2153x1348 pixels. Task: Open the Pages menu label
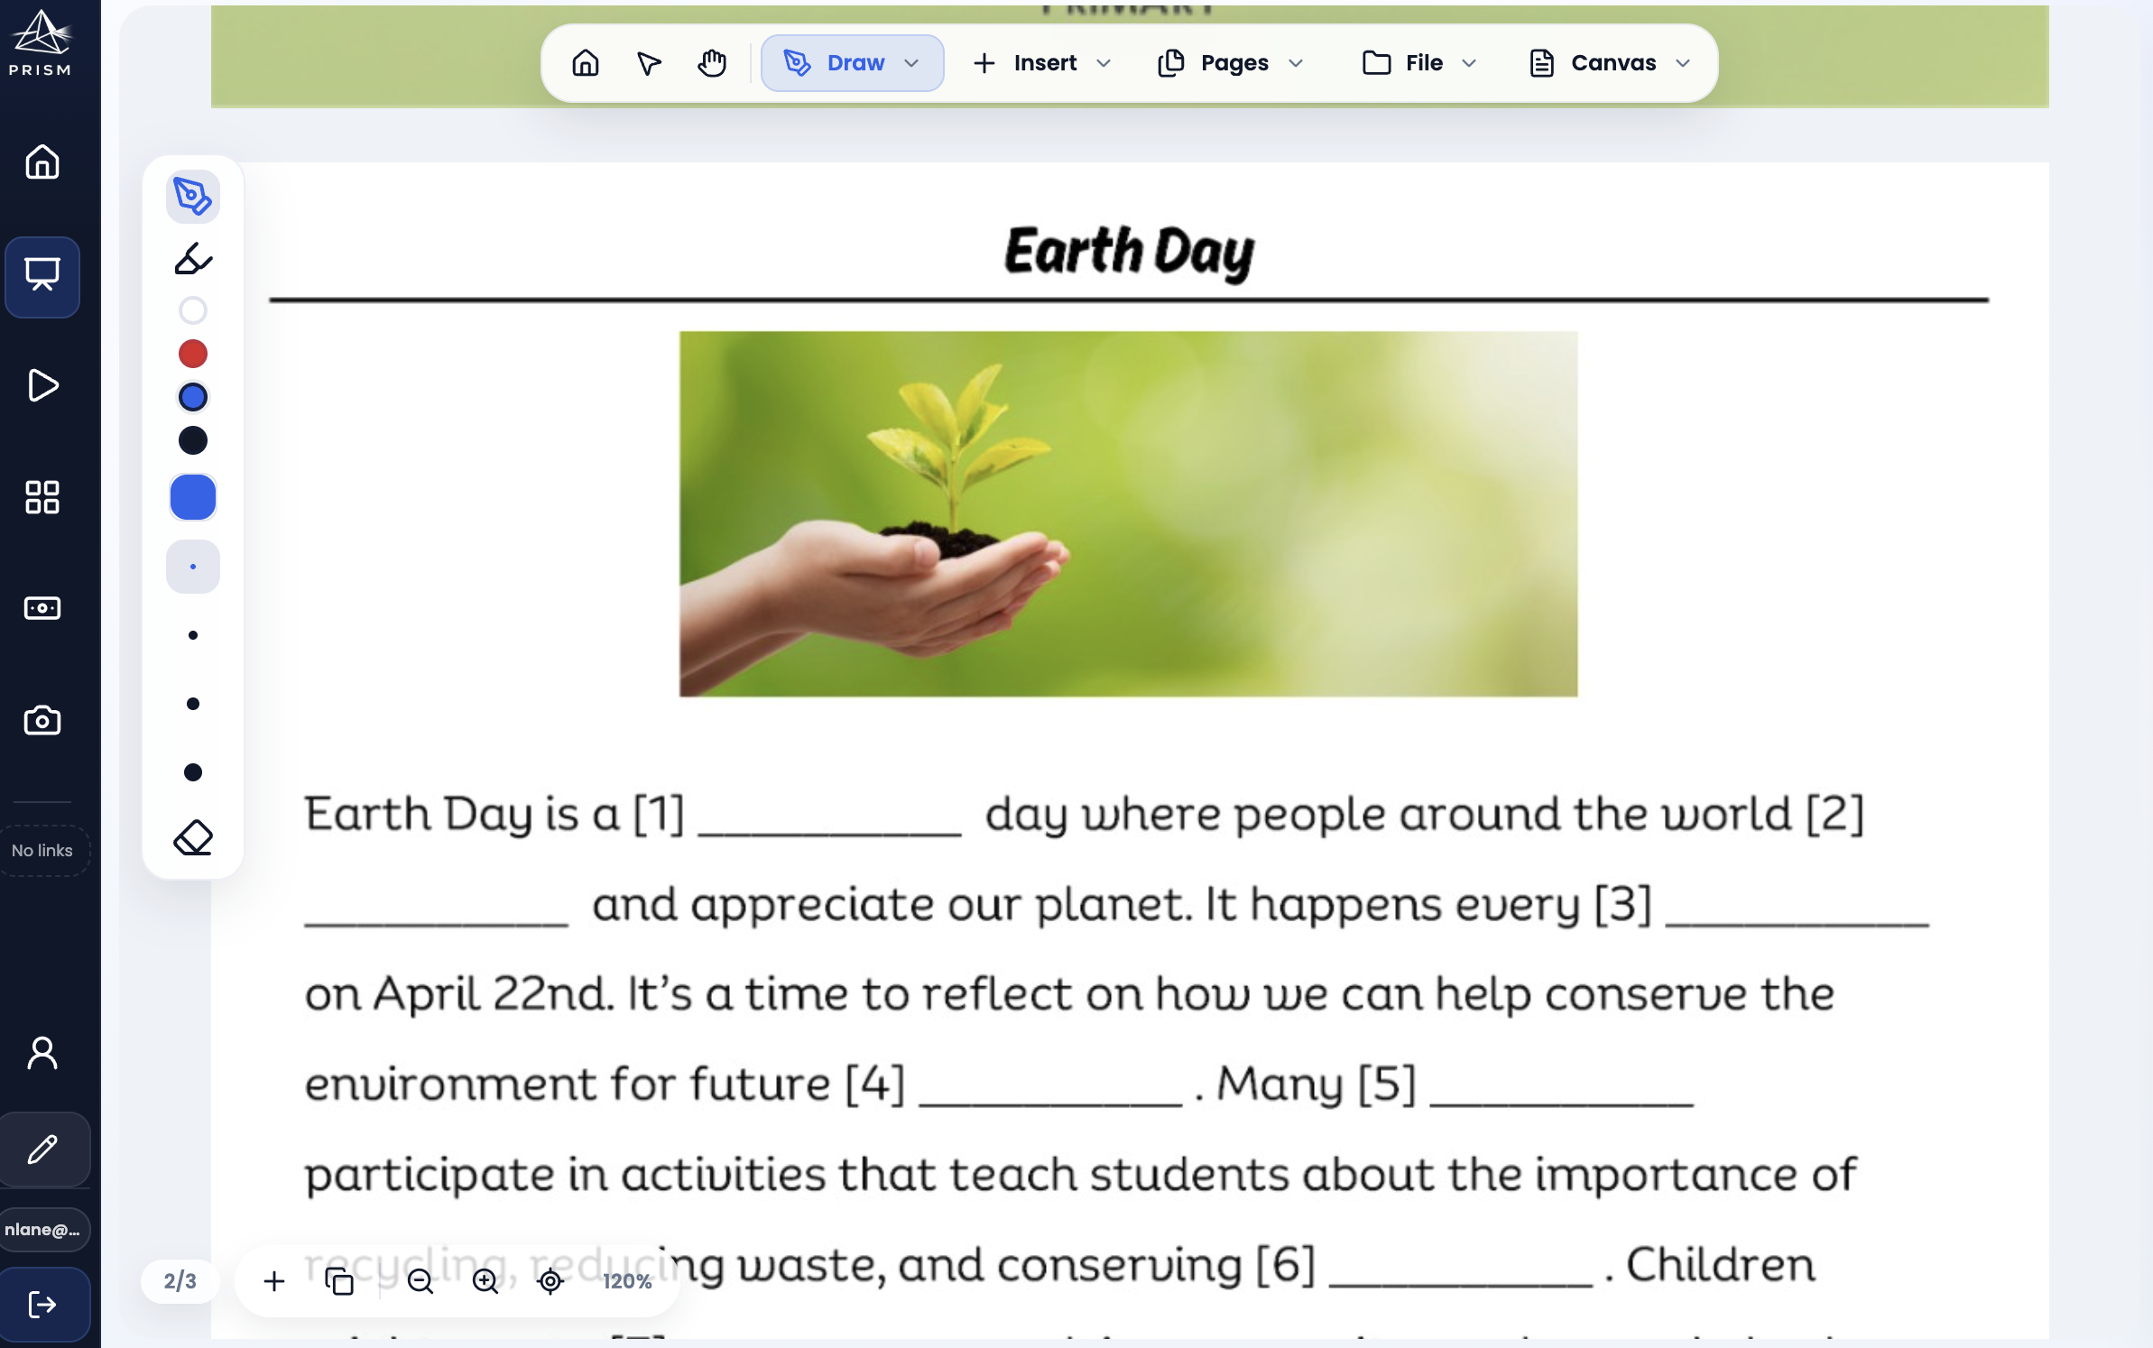click(x=1234, y=63)
